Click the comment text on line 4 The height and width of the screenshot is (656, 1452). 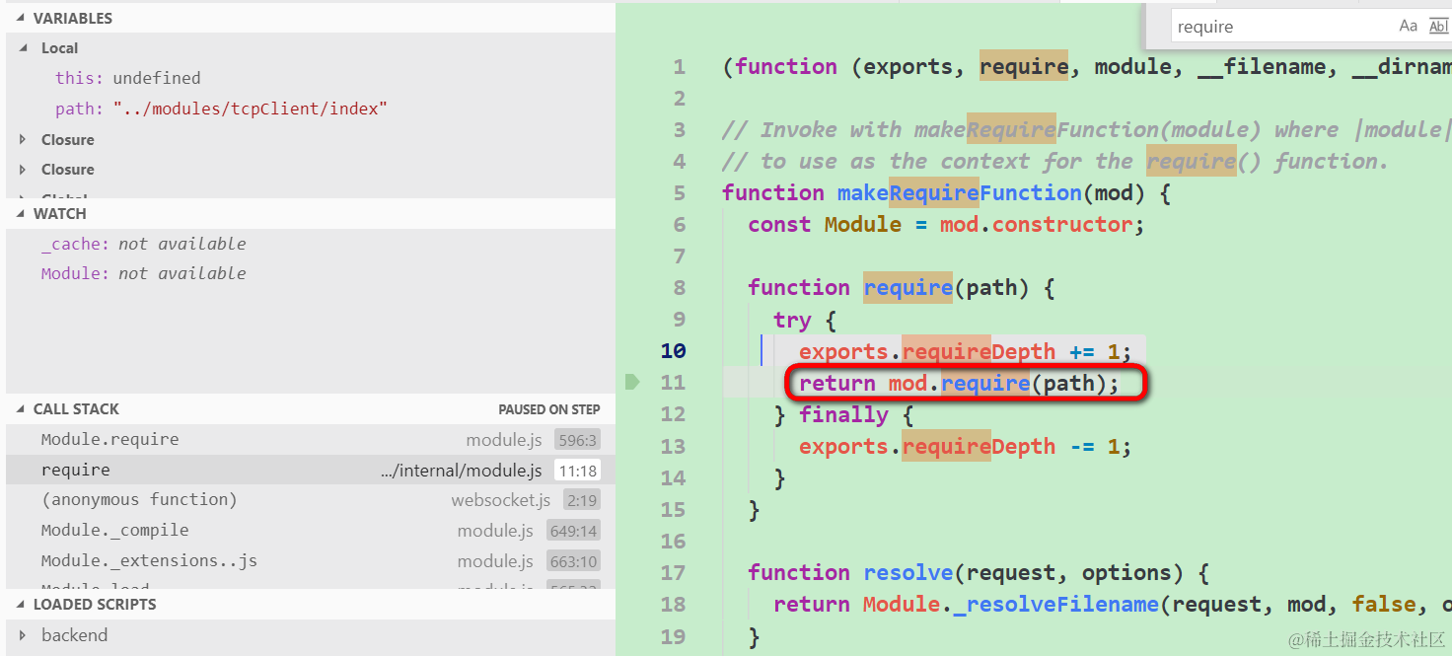(1055, 161)
